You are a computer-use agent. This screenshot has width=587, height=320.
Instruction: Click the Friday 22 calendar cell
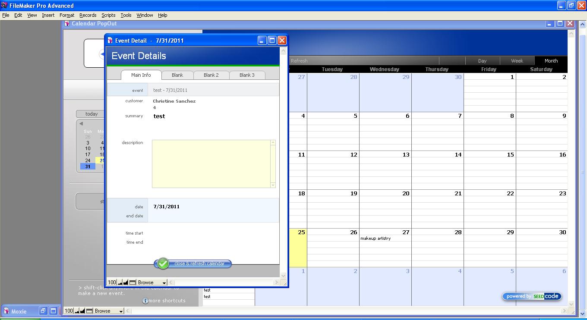[x=489, y=209]
